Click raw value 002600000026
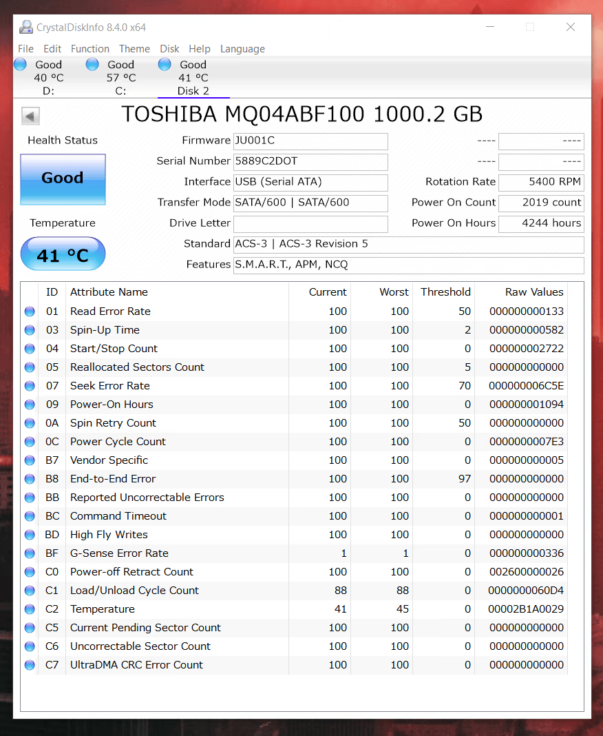The image size is (603, 736). click(526, 572)
